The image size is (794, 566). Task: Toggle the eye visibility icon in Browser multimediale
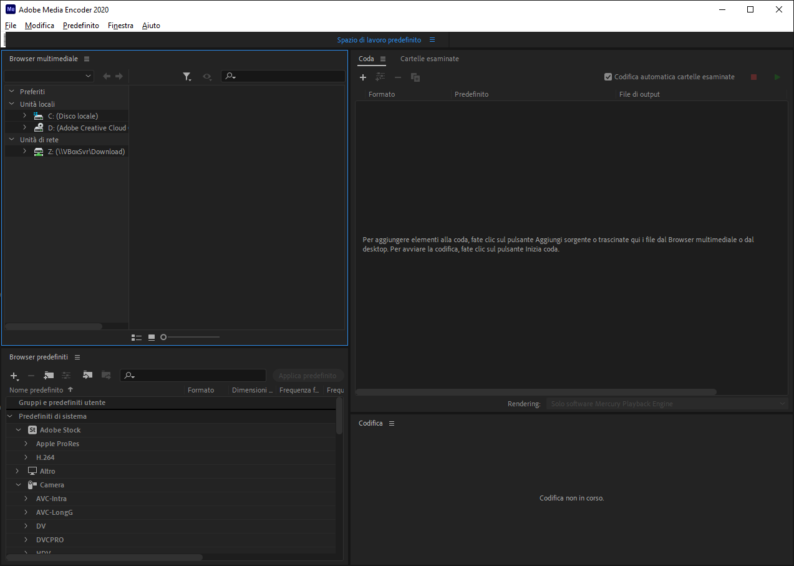pos(207,76)
